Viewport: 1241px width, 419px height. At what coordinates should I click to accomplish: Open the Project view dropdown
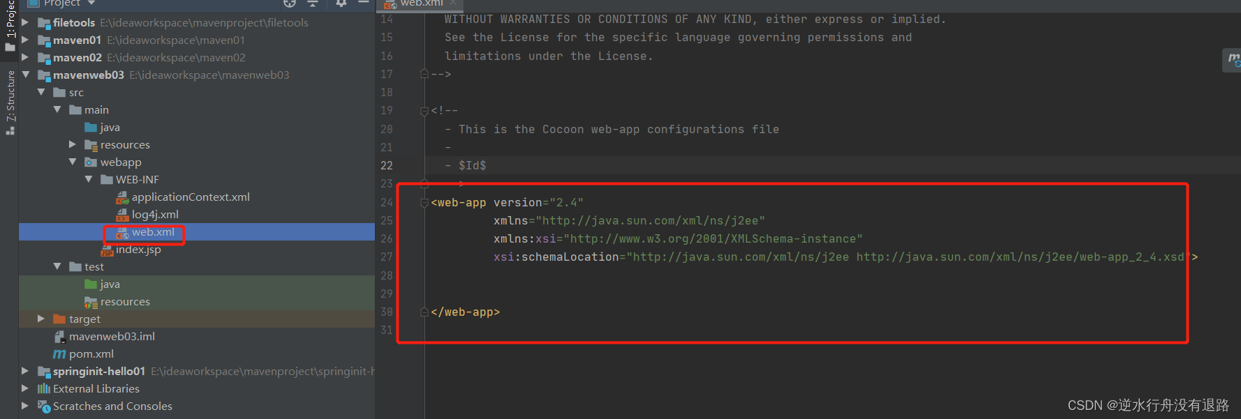[x=91, y=3]
